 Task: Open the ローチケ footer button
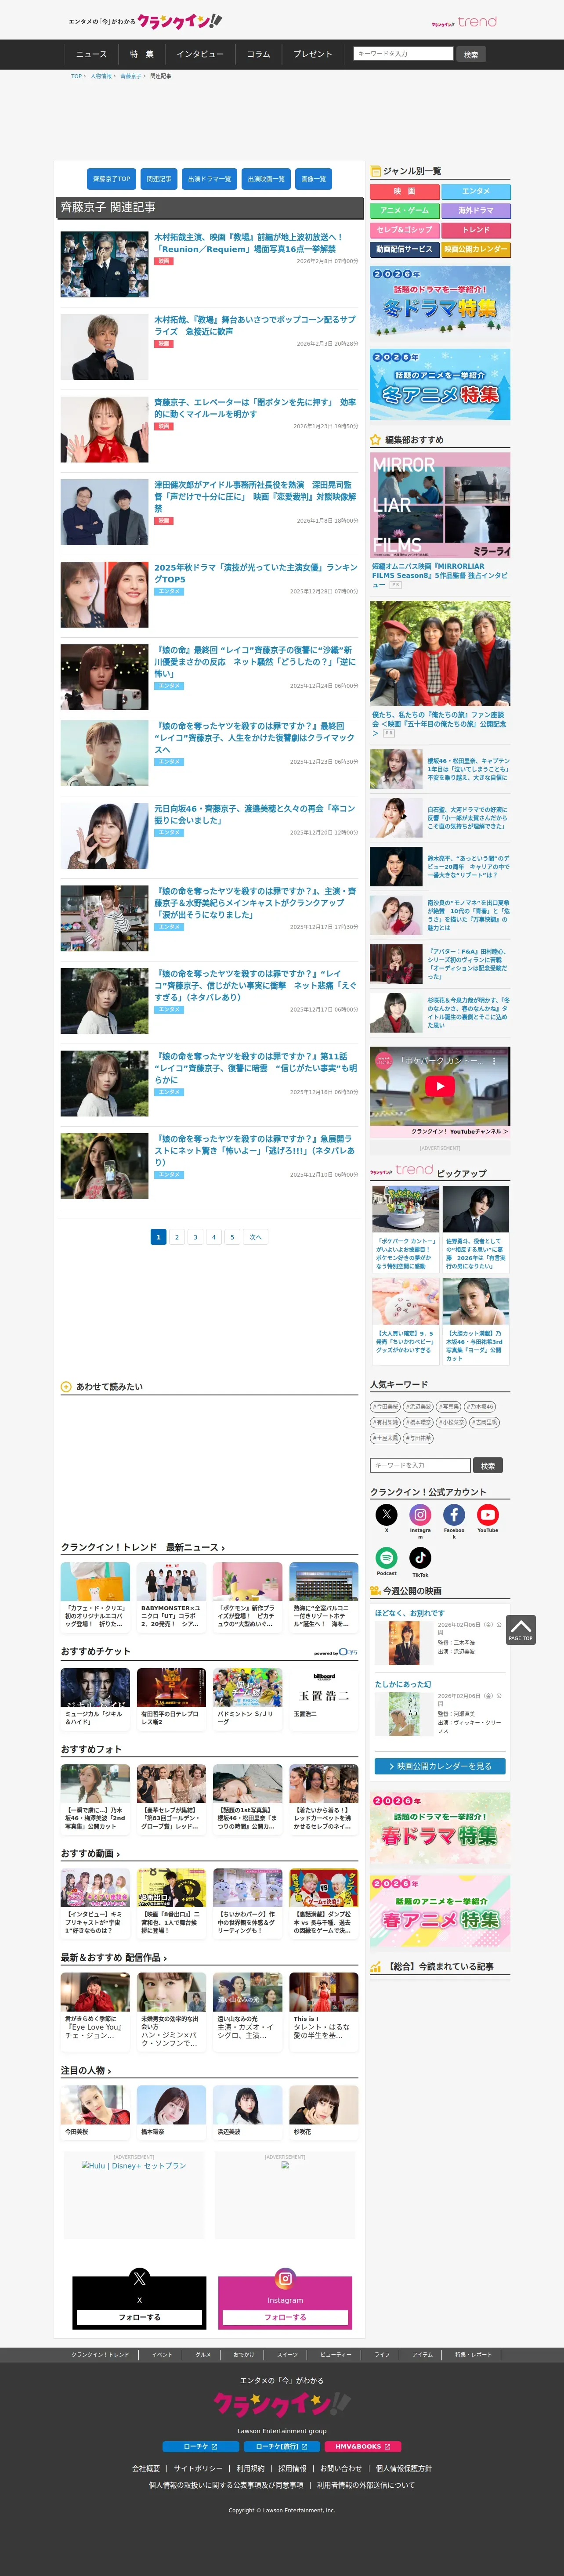click(x=201, y=2447)
